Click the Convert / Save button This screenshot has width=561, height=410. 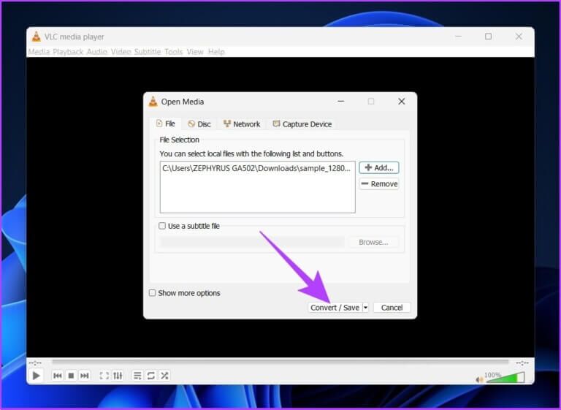pyautogui.click(x=335, y=308)
